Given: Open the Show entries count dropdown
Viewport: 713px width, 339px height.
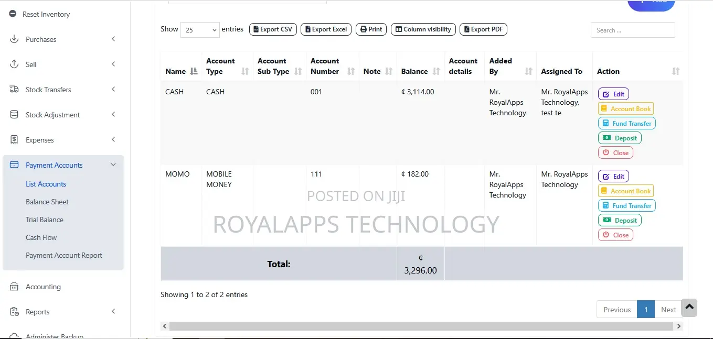Looking at the screenshot, I should 200,30.
